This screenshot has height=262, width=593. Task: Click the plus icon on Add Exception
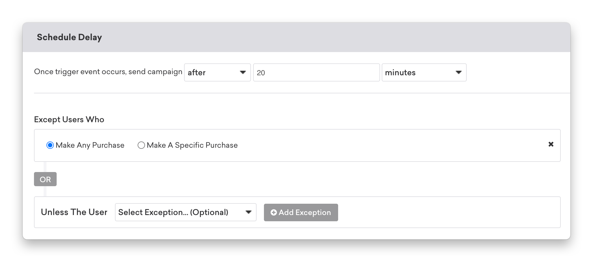click(x=274, y=212)
